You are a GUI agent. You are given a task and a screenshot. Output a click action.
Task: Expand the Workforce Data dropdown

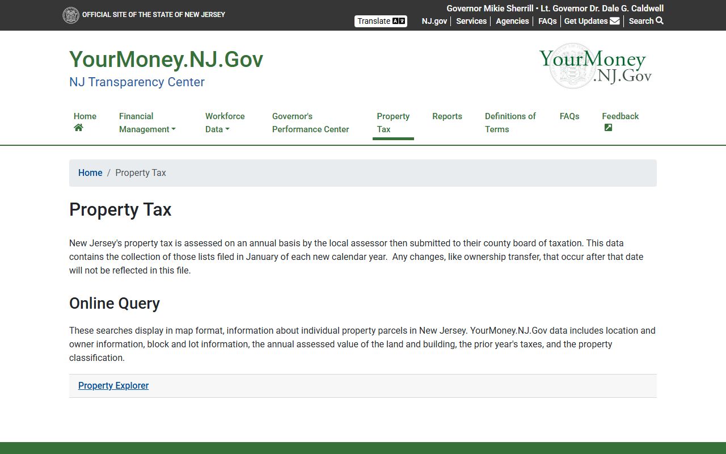pos(225,123)
